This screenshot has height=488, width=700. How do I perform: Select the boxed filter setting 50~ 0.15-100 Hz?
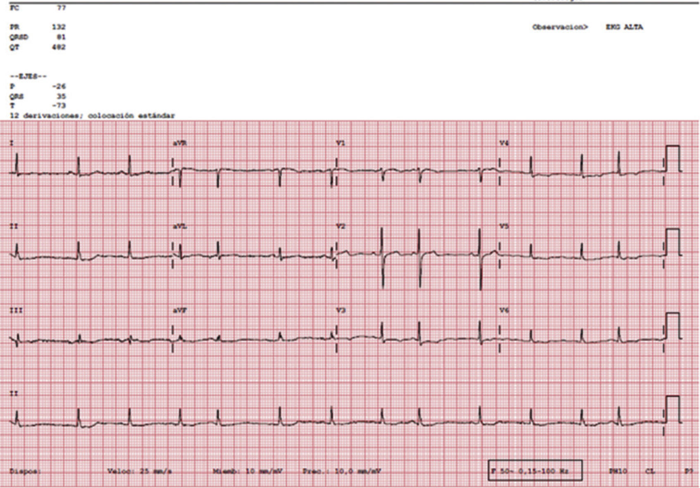click(x=535, y=471)
